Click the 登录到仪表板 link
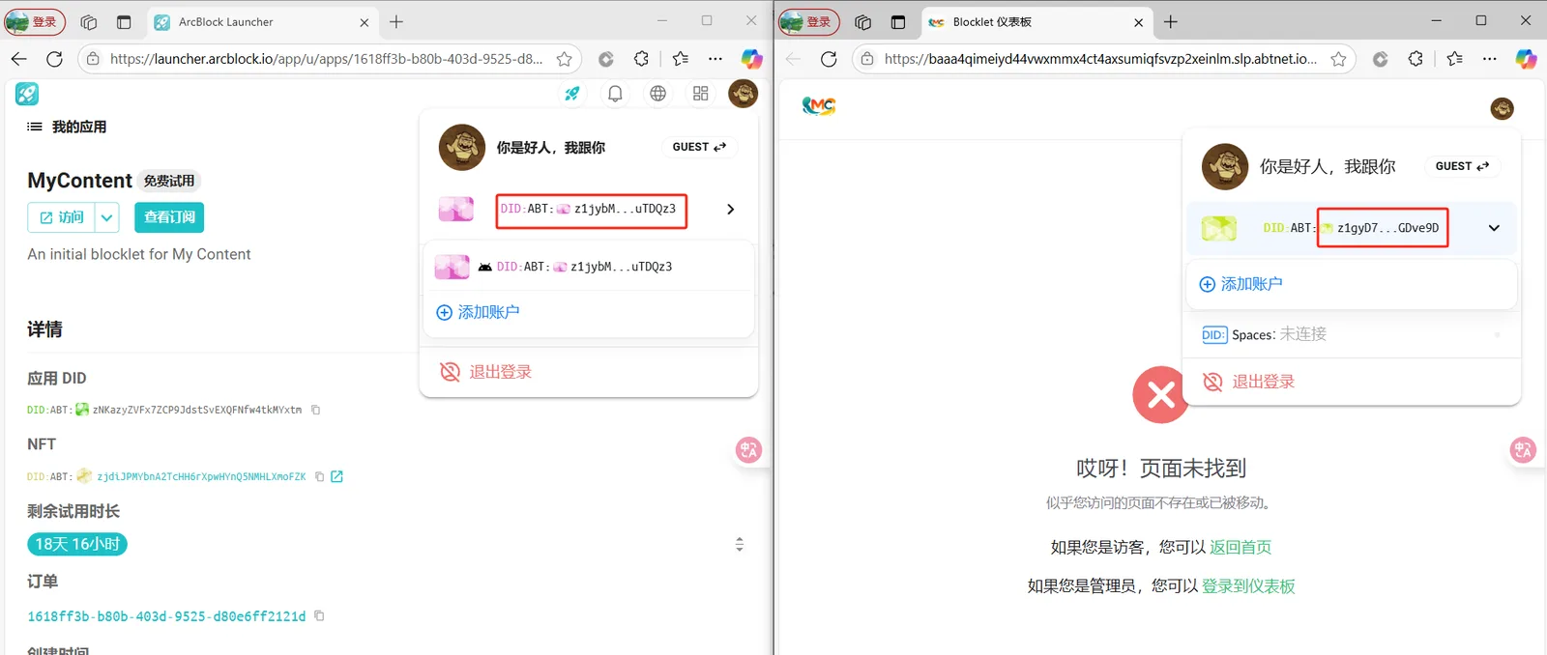Image resolution: width=1547 pixels, height=655 pixels. (x=1248, y=585)
